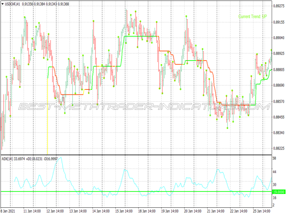
Task: Click the 11 Jan 14:00 time label
Action: click(x=32, y=211)
